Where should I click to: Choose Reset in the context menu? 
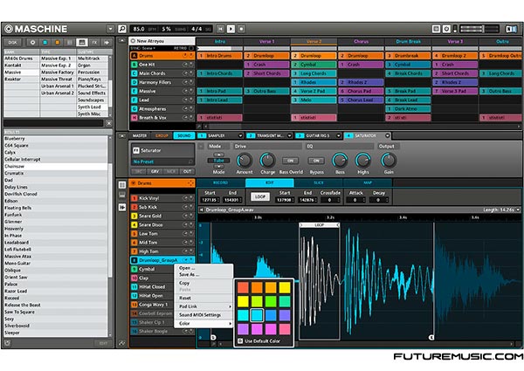(x=185, y=298)
